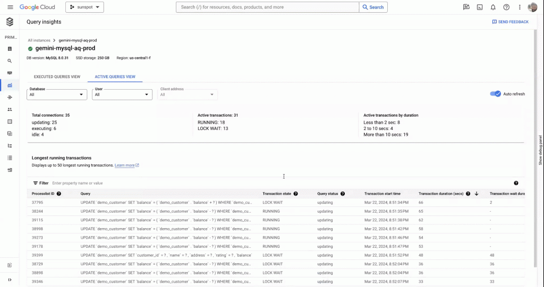The image size is (544, 287).
Task: Click the Google Cloud logo
Action: pyautogui.click(x=37, y=7)
